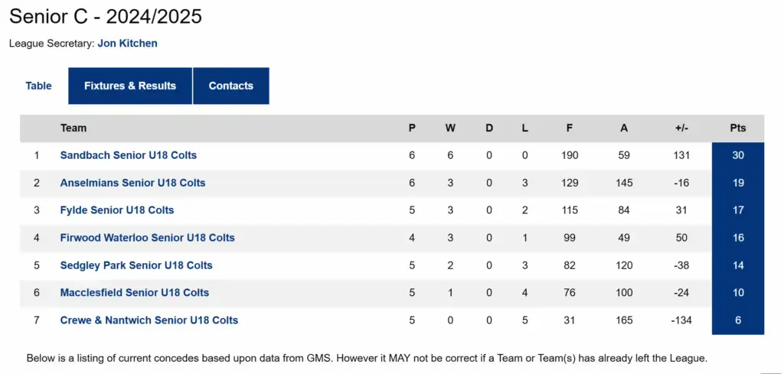Click Sandbach's 30 points cell
This screenshot has width=784, height=374.
point(737,155)
